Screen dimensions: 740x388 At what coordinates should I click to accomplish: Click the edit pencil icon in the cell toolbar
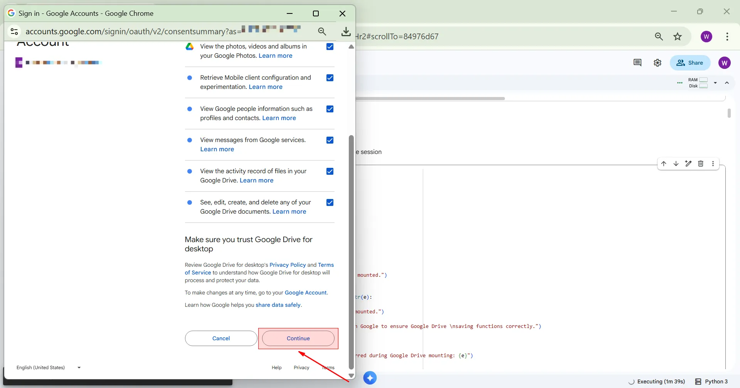(688, 164)
